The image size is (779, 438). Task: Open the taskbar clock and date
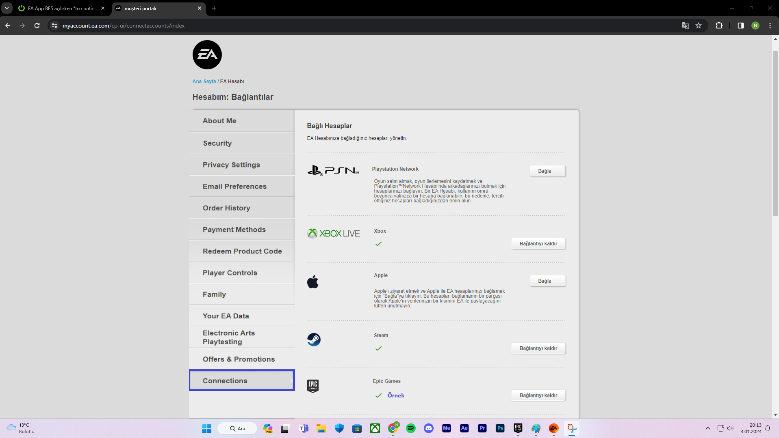[751, 428]
